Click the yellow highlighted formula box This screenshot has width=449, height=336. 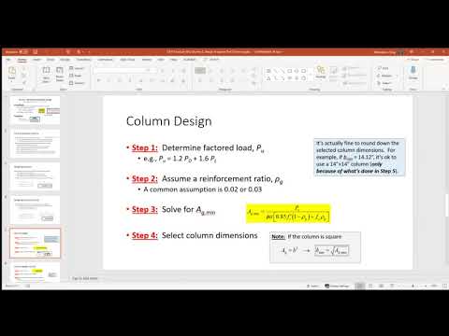tap(288, 214)
